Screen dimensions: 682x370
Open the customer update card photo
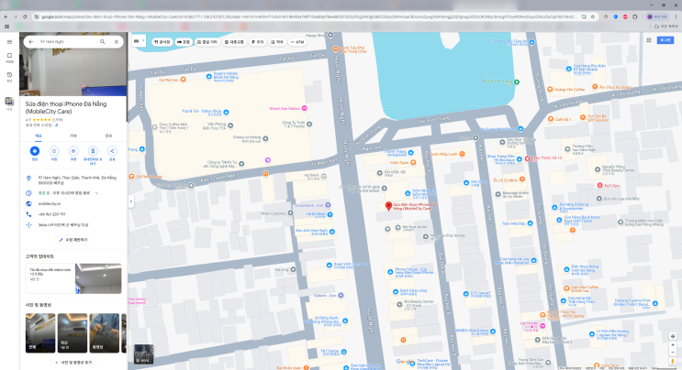98,278
